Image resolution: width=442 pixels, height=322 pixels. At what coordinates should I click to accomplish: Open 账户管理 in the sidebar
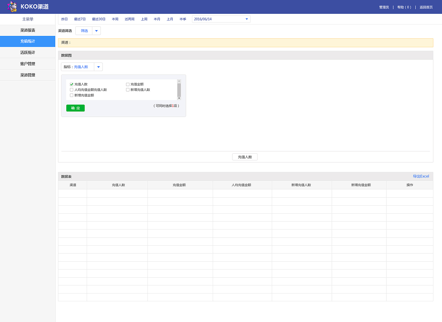click(x=28, y=64)
